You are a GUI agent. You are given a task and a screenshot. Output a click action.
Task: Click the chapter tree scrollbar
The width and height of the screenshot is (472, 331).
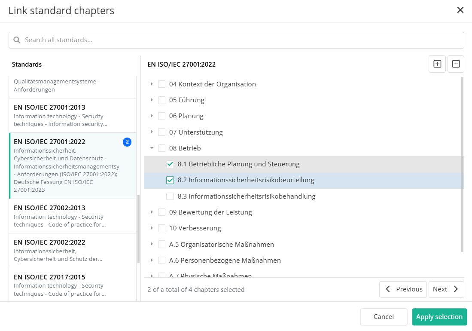(x=463, y=165)
